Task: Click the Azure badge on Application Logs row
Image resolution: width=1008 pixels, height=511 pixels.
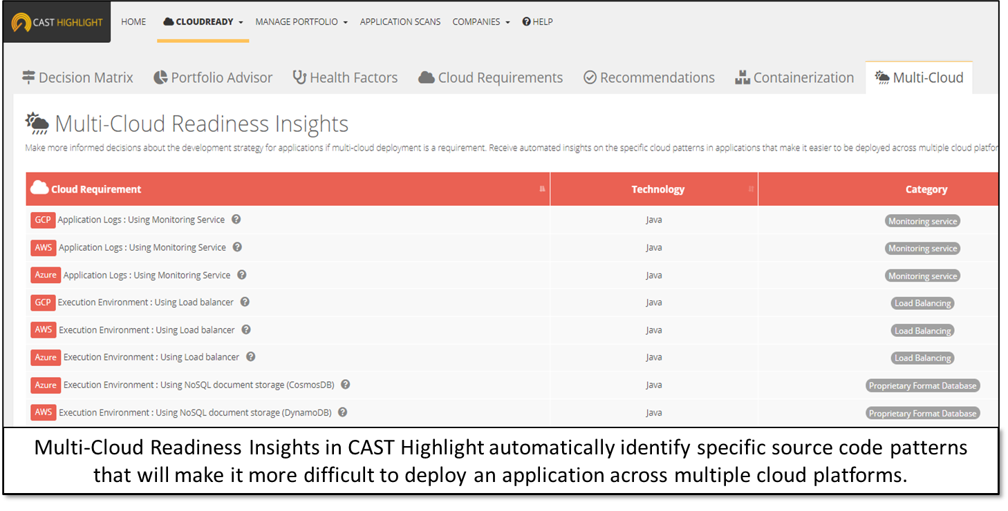Action: [46, 275]
